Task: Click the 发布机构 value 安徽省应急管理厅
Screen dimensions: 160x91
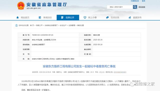Action: pyautogui.click(x=38, y=44)
